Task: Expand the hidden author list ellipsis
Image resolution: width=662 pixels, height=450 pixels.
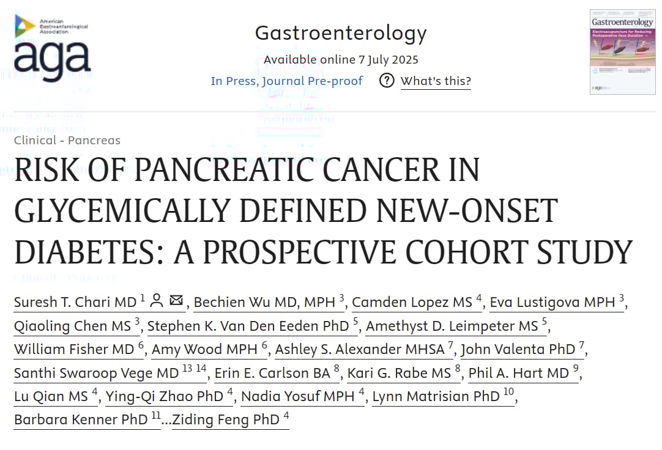Action: 166,420
